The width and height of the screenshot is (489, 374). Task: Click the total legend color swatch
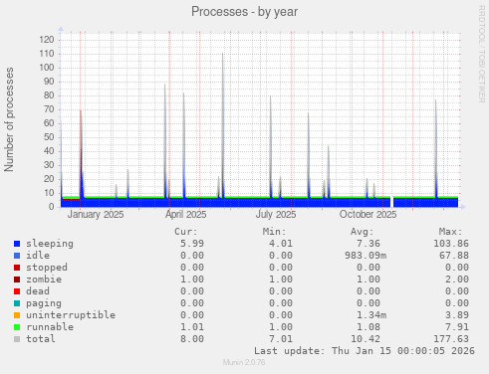point(17,339)
